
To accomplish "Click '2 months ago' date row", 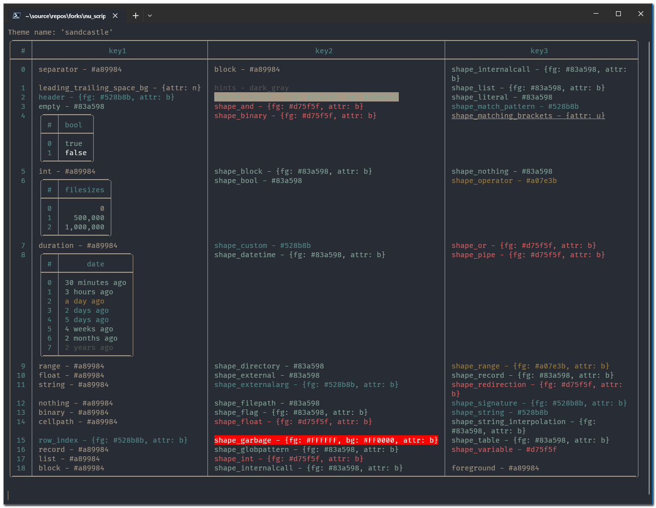I will [x=91, y=338].
